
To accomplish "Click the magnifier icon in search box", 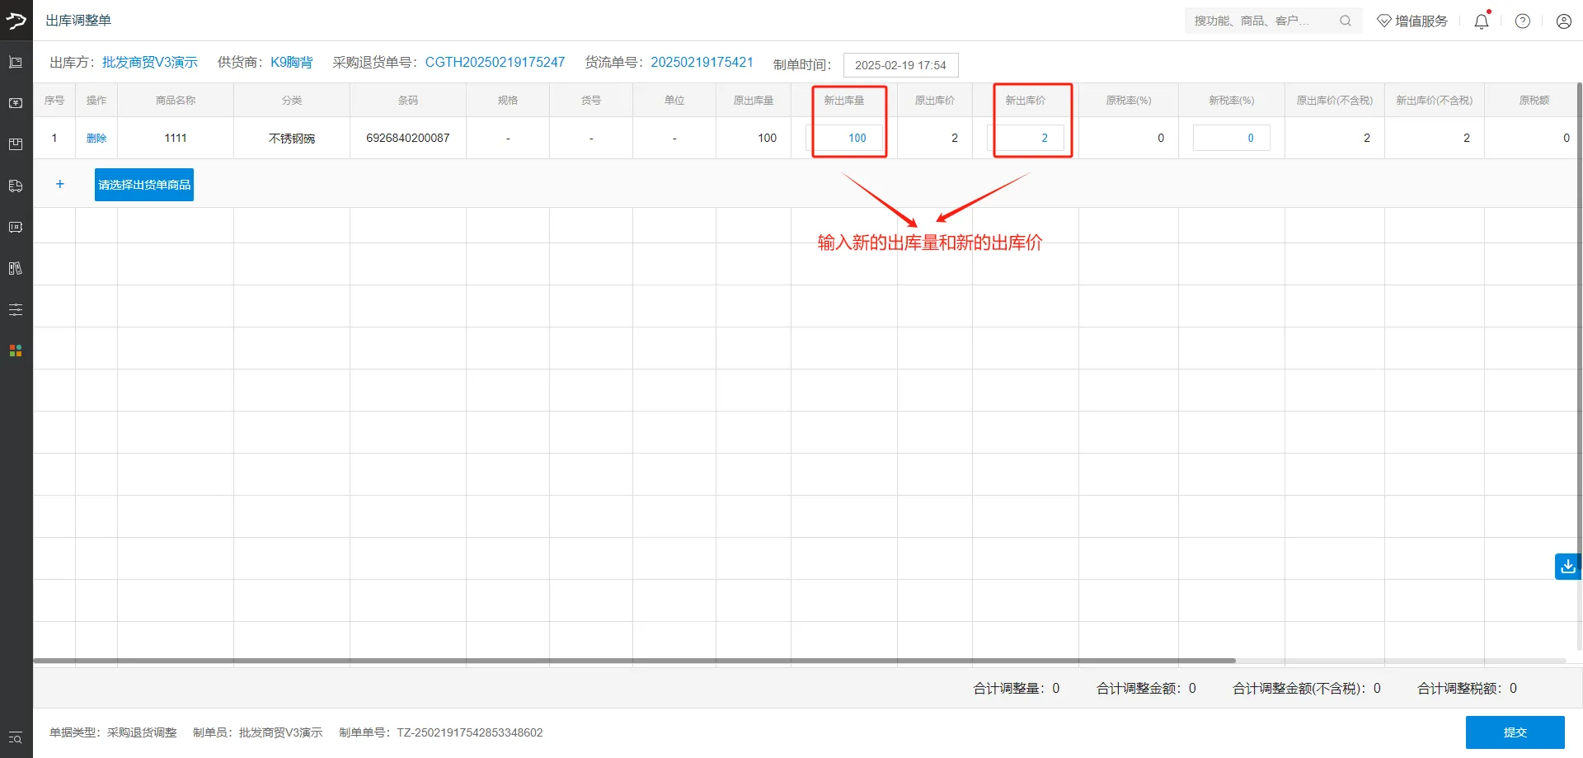I will click(x=1345, y=21).
